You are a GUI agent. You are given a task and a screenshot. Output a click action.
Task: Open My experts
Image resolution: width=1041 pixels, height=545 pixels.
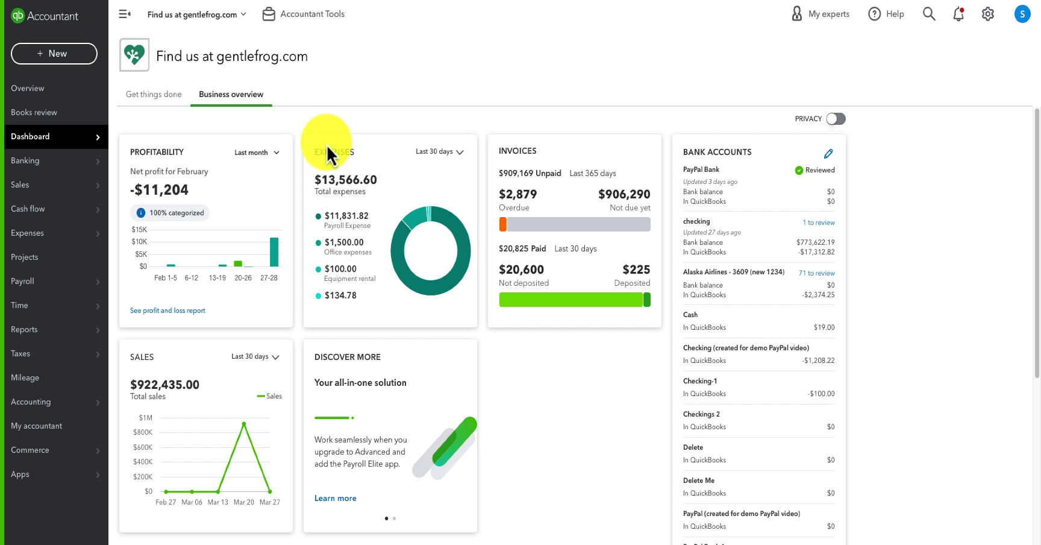pyautogui.click(x=820, y=14)
